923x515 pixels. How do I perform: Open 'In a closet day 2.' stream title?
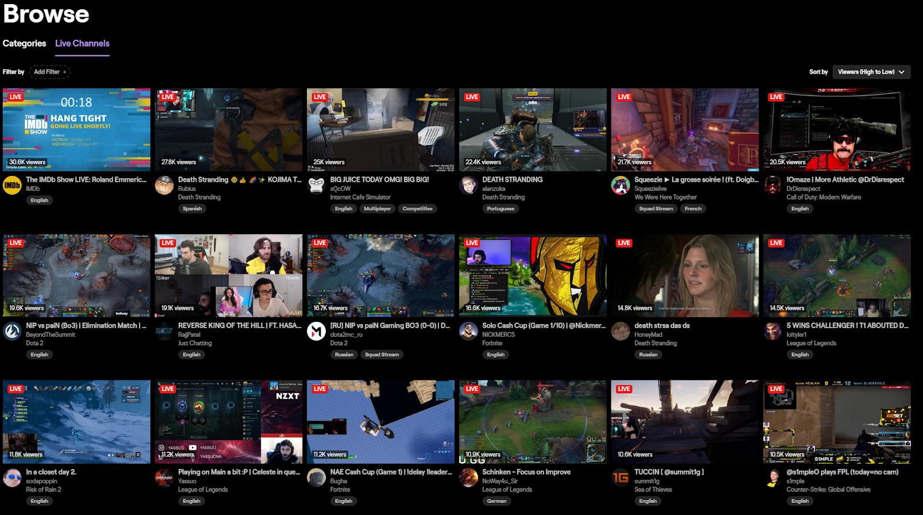point(51,472)
